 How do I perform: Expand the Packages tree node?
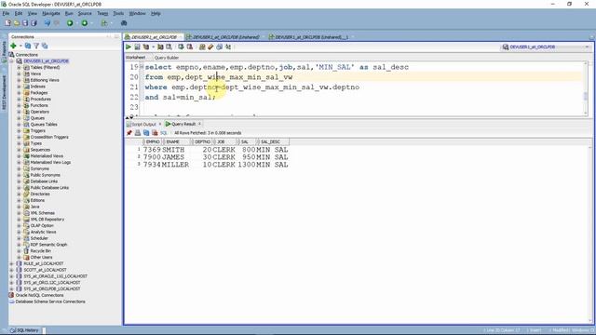pos(19,93)
